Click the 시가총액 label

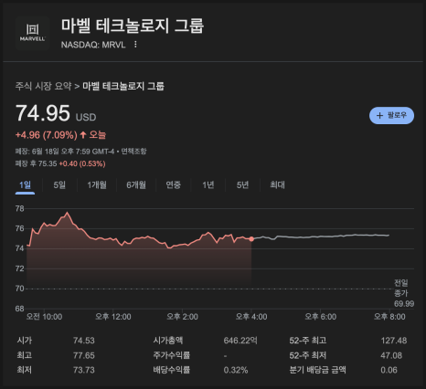point(168,341)
